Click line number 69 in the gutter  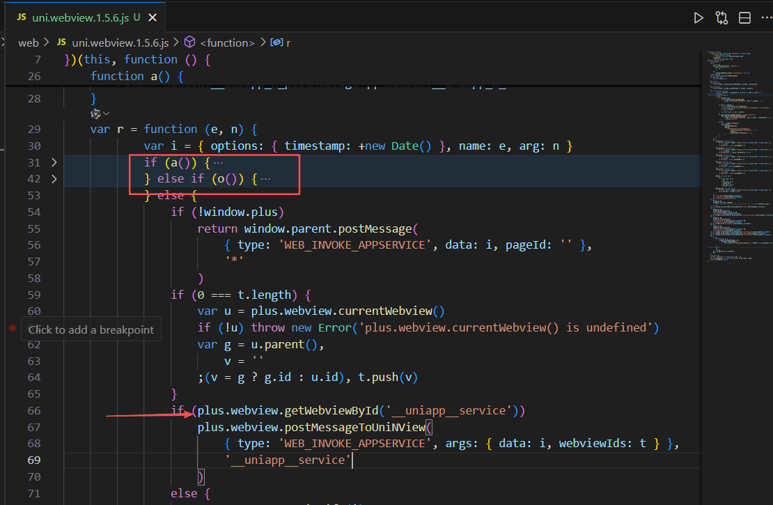click(x=34, y=460)
